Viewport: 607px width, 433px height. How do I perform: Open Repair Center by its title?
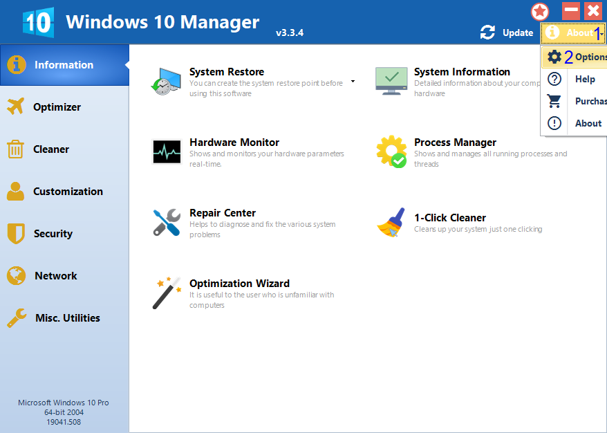click(223, 212)
